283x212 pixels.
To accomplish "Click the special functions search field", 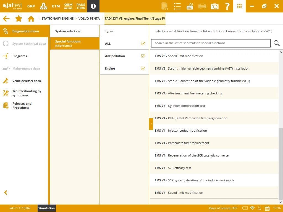I will coord(211,43).
